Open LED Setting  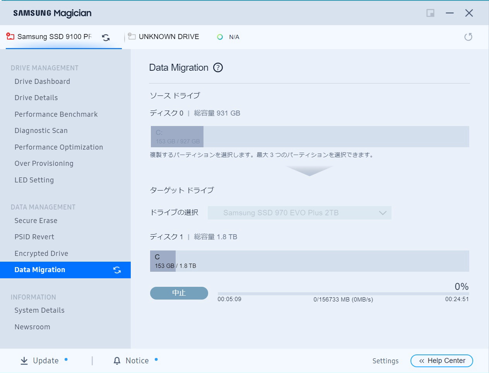[x=34, y=180]
